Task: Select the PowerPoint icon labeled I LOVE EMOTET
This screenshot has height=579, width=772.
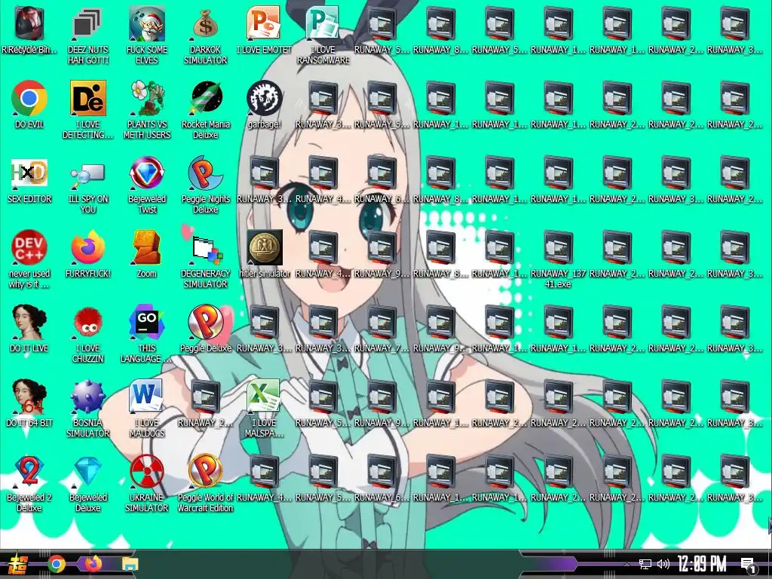Action: (264, 23)
